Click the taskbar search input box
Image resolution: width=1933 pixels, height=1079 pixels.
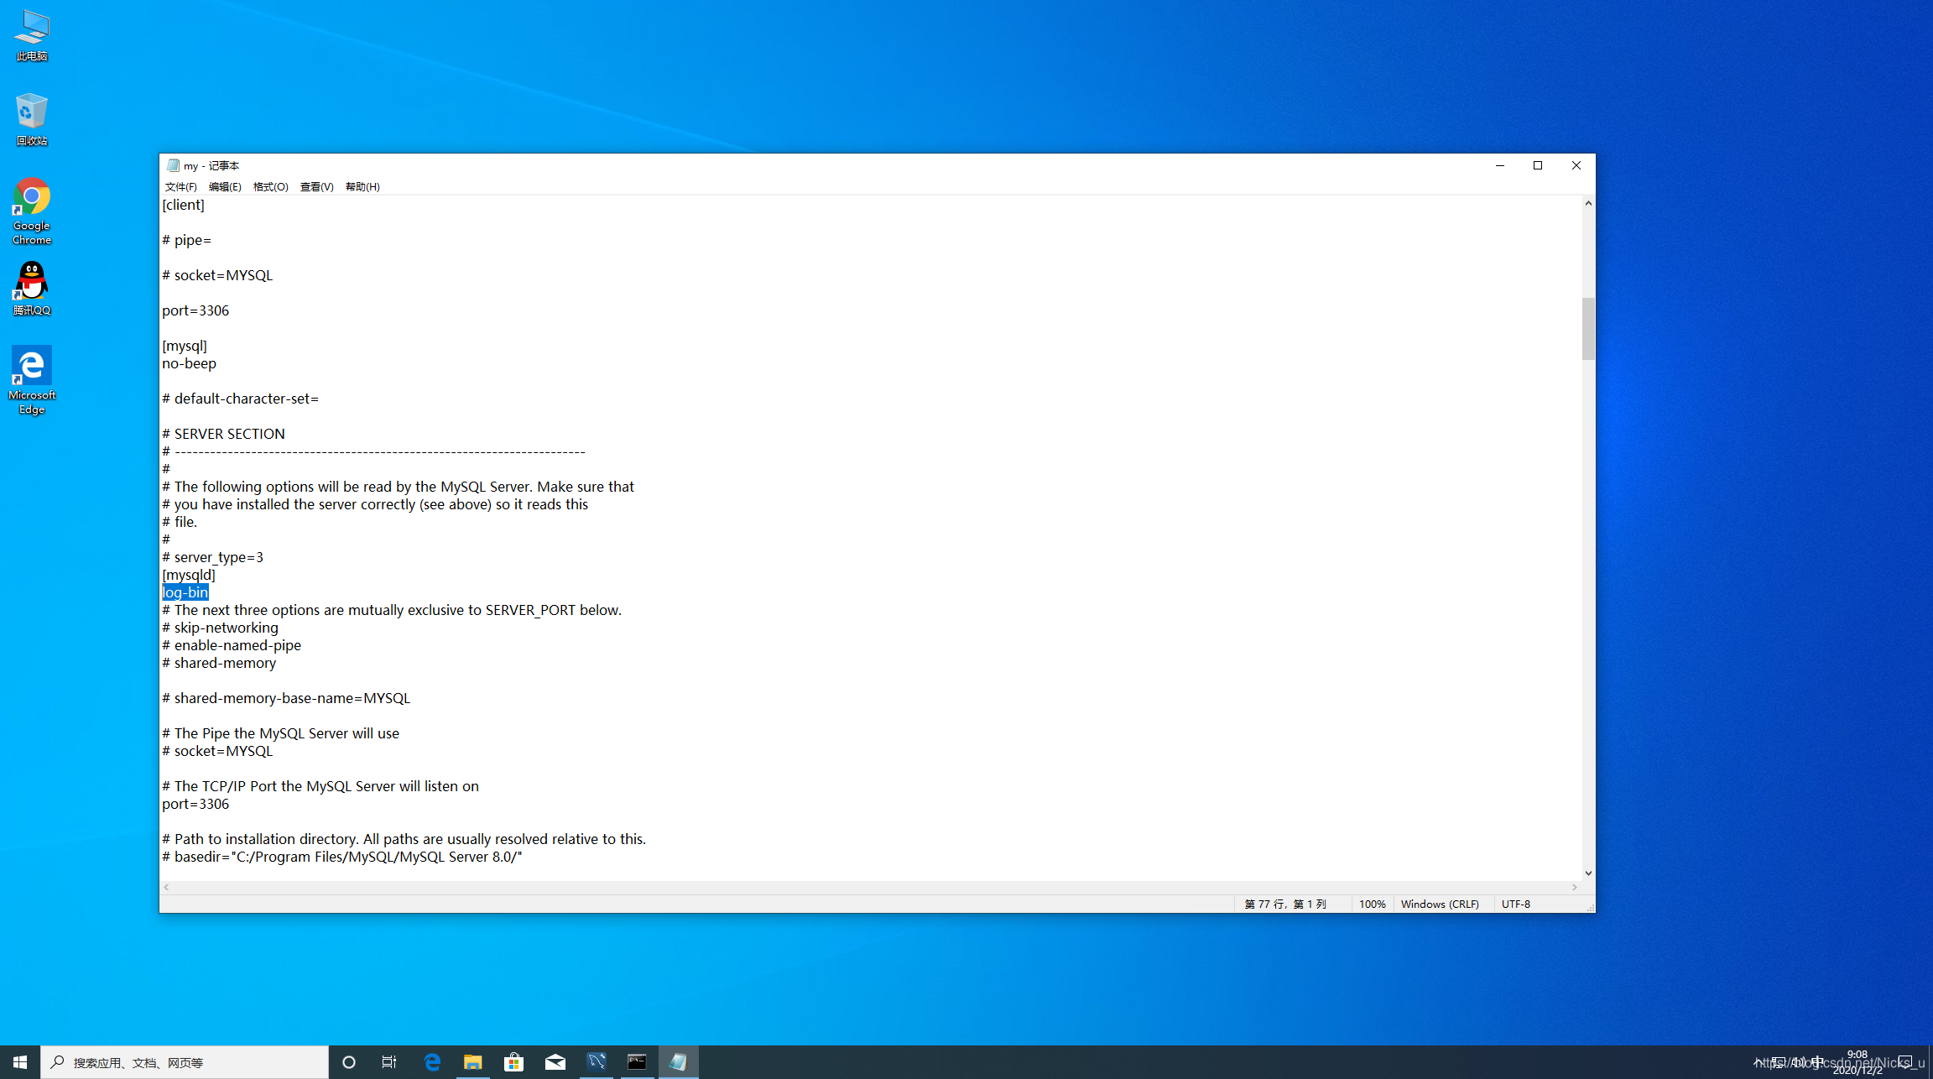(185, 1062)
